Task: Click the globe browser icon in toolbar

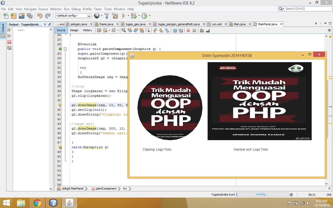Action: click(x=97, y=16)
